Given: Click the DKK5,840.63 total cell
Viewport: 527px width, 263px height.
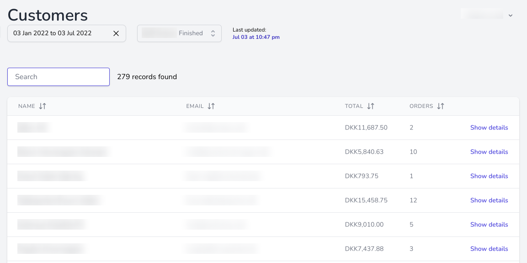Looking at the screenshot, I should [364, 152].
